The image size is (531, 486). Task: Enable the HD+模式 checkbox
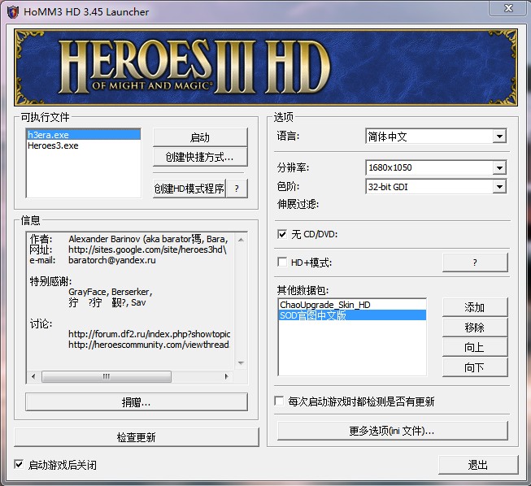(282, 262)
